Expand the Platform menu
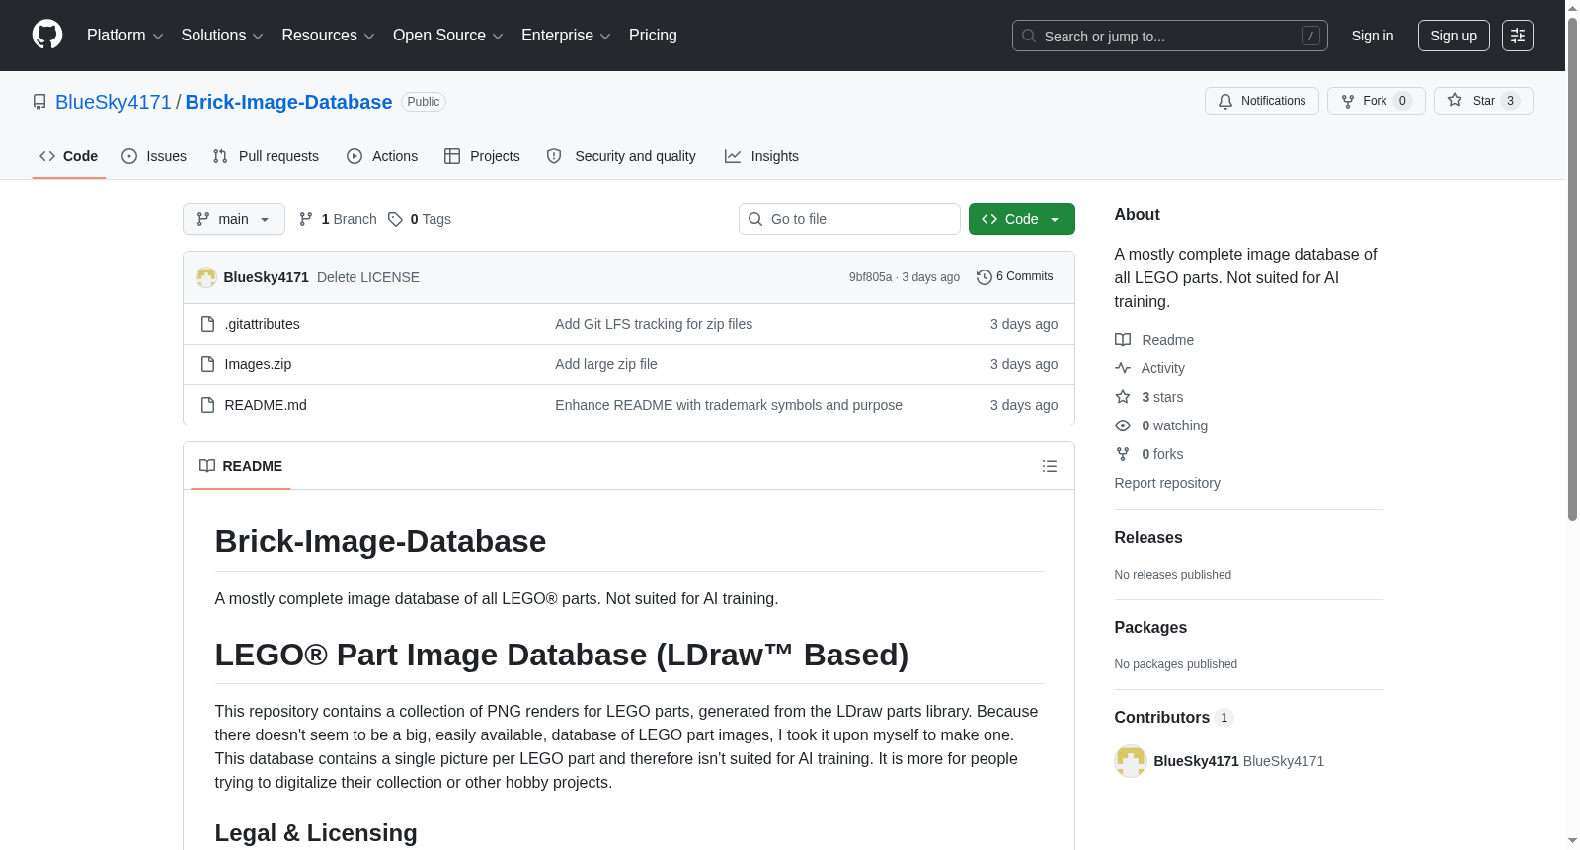This screenshot has height=850, width=1580. coord(125,36)
